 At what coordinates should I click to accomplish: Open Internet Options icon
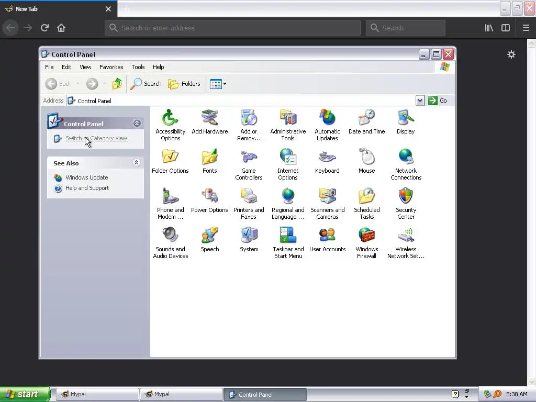pos(288,164)
